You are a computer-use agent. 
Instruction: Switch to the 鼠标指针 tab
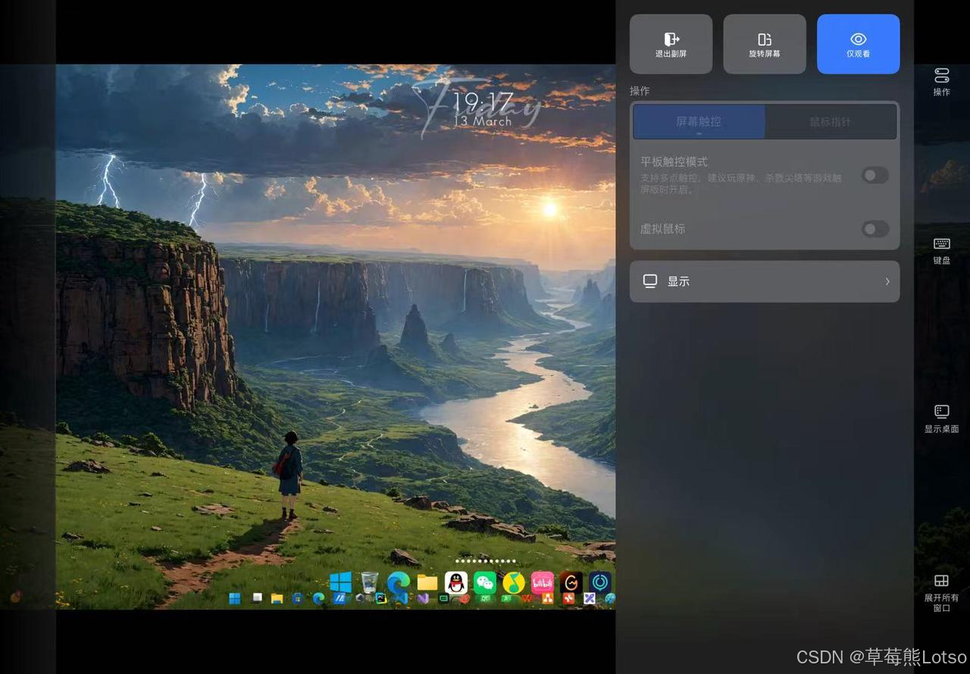tap(831, 121)
